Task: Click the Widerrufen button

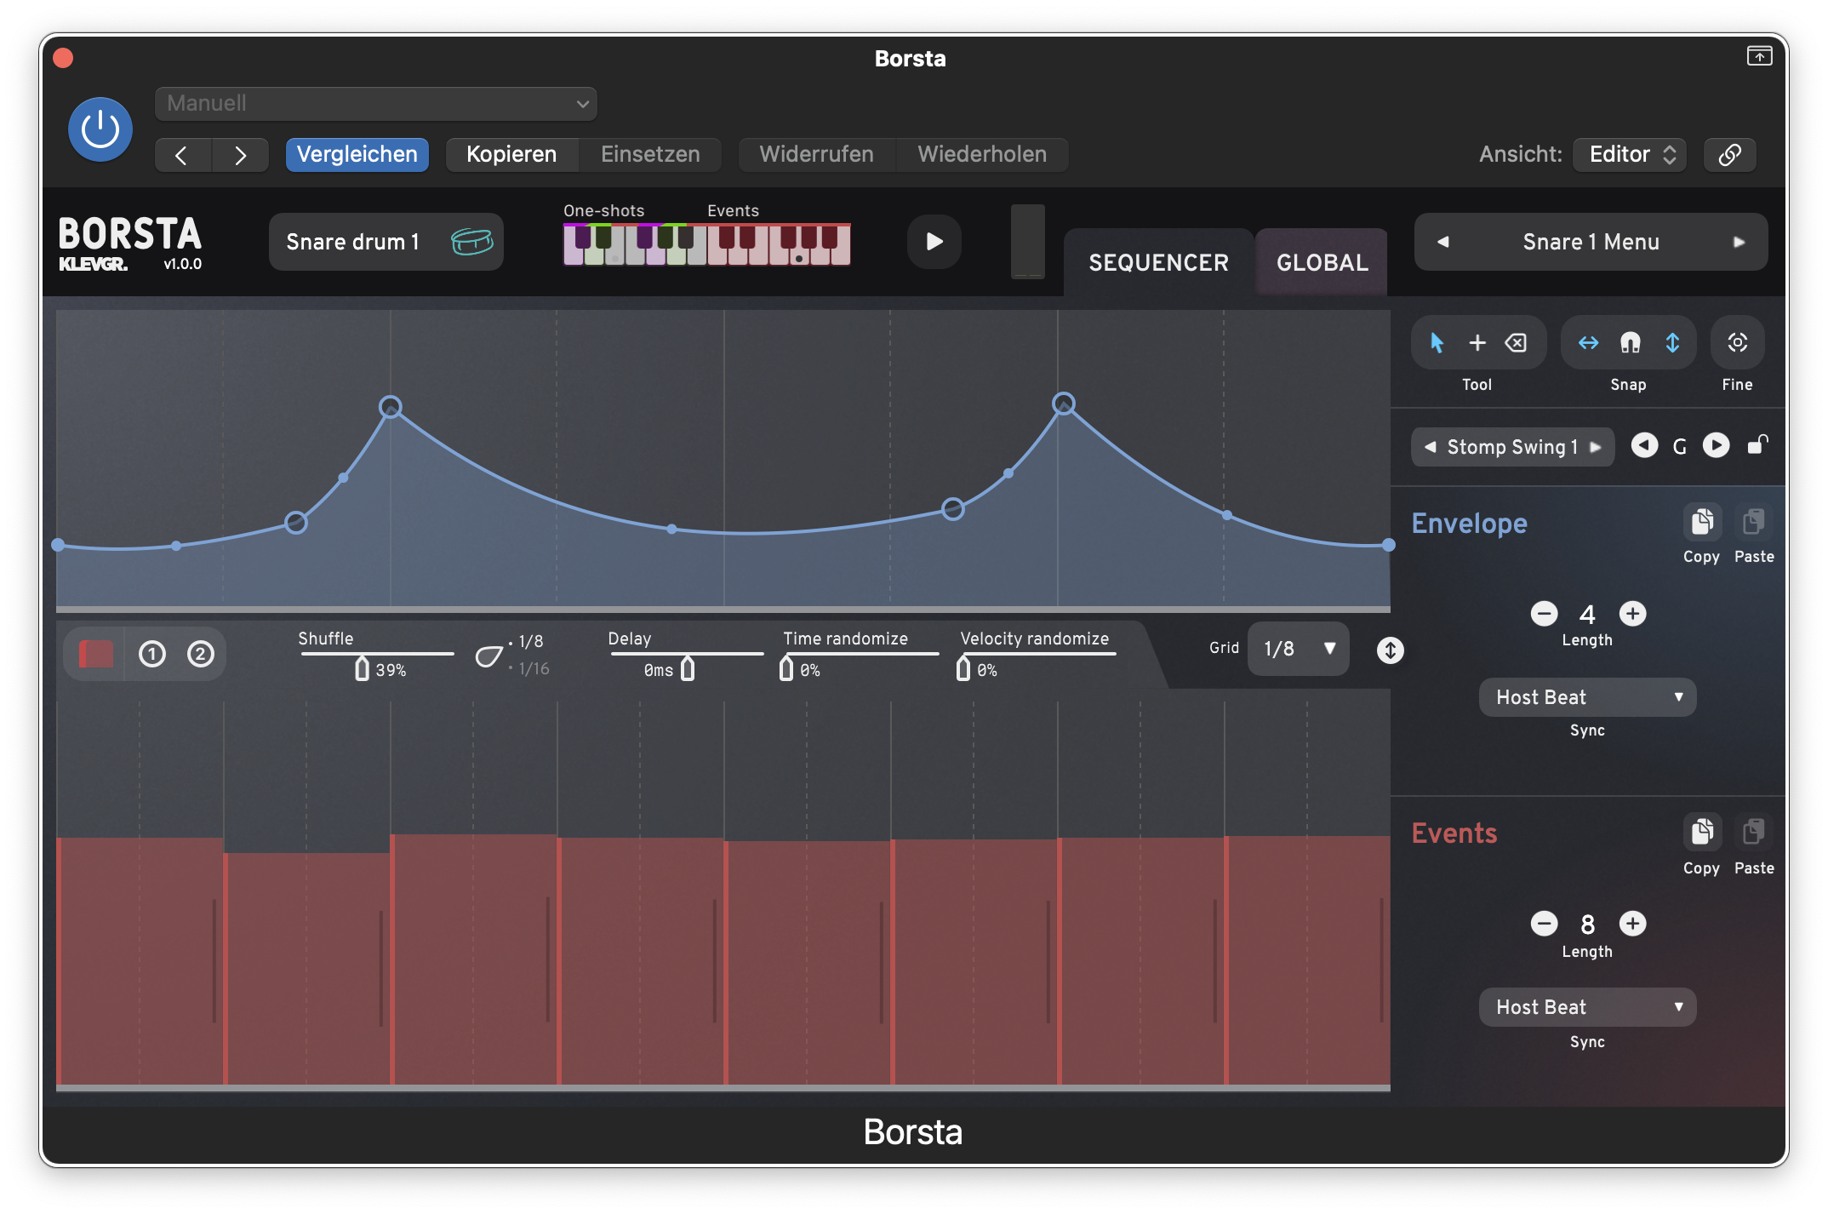Action: click(x=816, y=154)
